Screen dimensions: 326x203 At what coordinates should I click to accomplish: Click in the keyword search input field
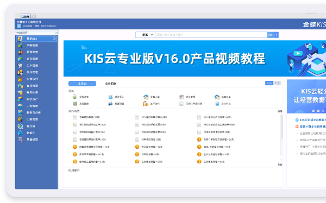pos(211,35)
